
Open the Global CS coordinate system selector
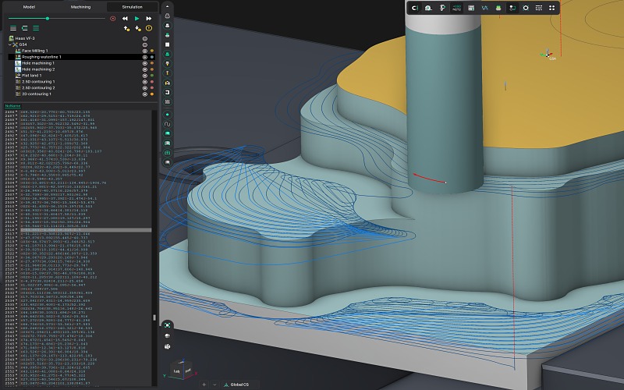pos(236,385)
